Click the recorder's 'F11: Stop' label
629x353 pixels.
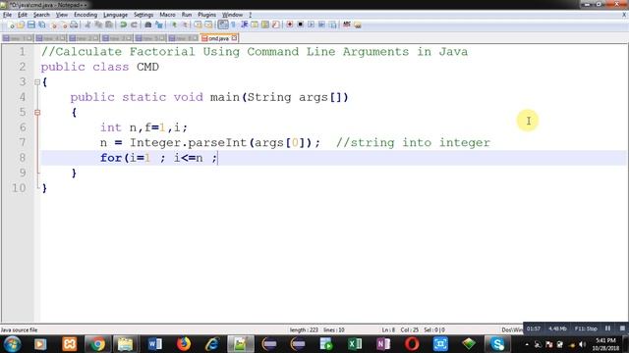[586, 328]
